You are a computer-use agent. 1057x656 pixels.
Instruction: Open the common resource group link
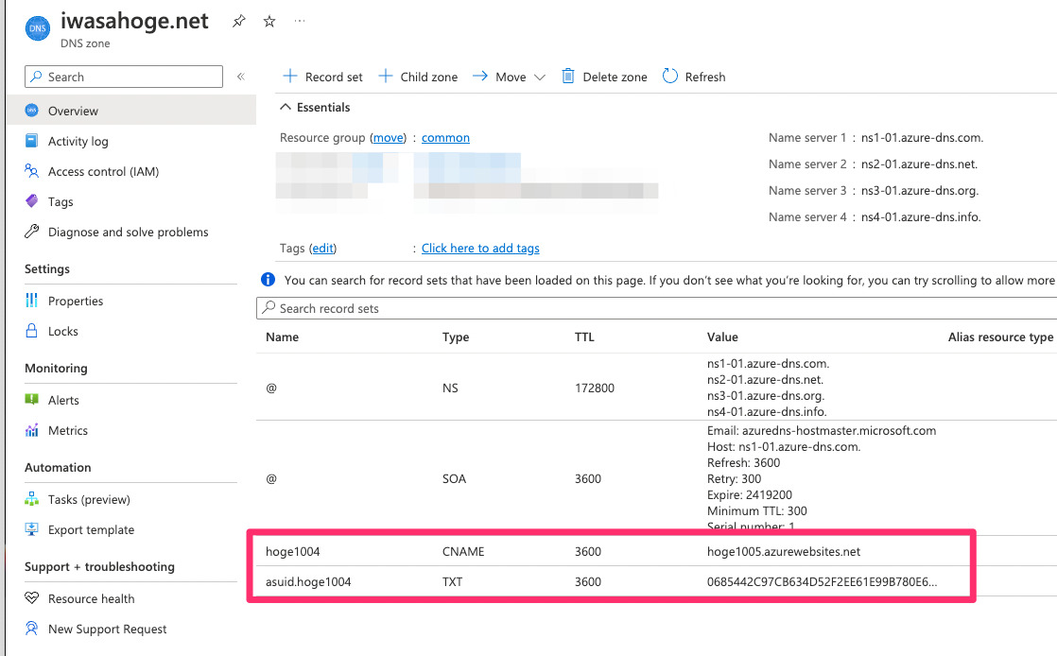(x=445, y=137)
